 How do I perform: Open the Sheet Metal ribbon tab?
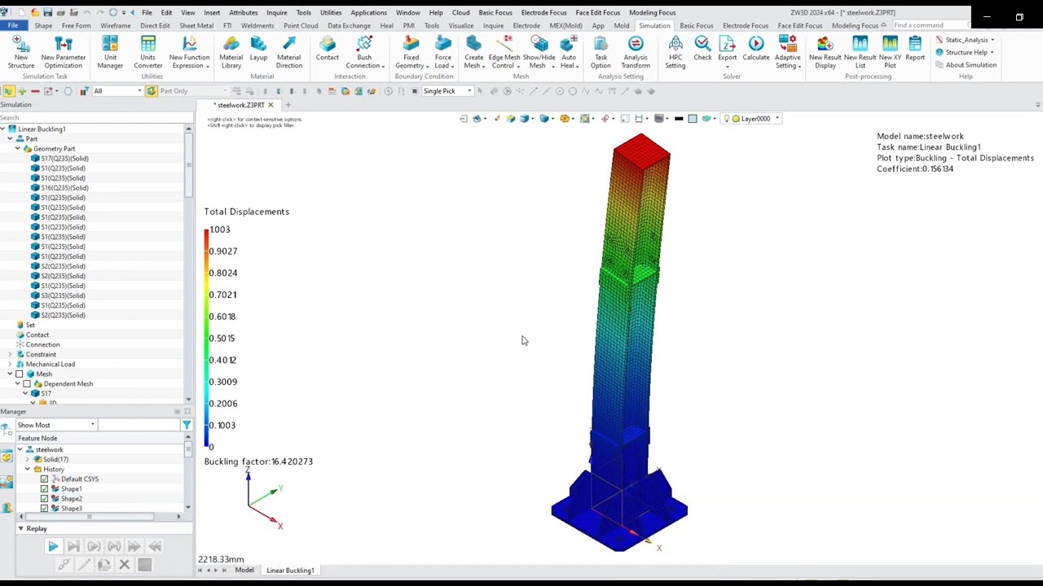click(196, 25)
